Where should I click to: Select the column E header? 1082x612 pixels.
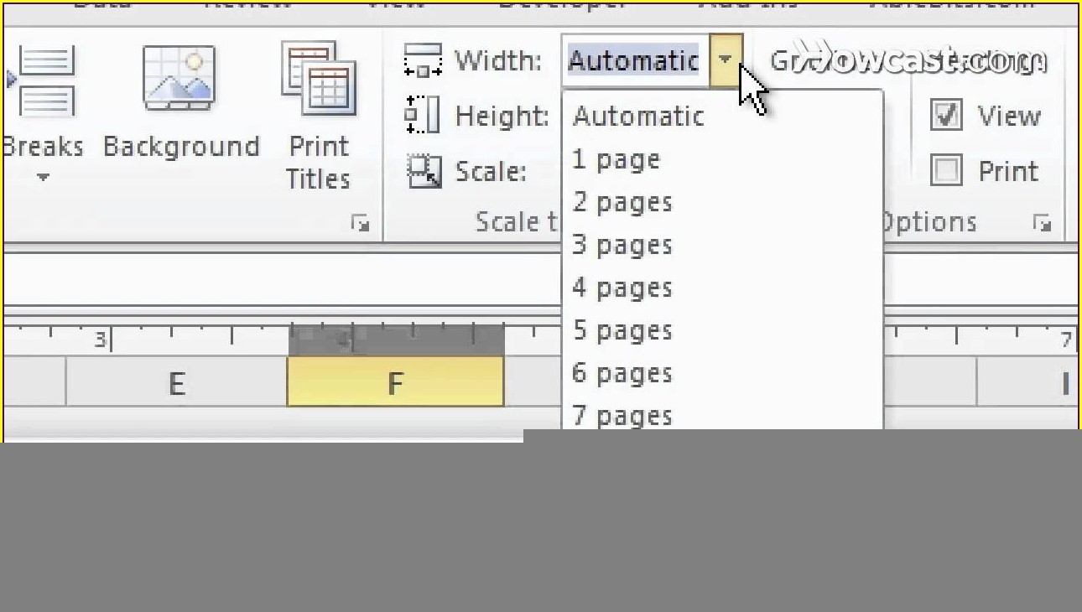click(176, 384)
